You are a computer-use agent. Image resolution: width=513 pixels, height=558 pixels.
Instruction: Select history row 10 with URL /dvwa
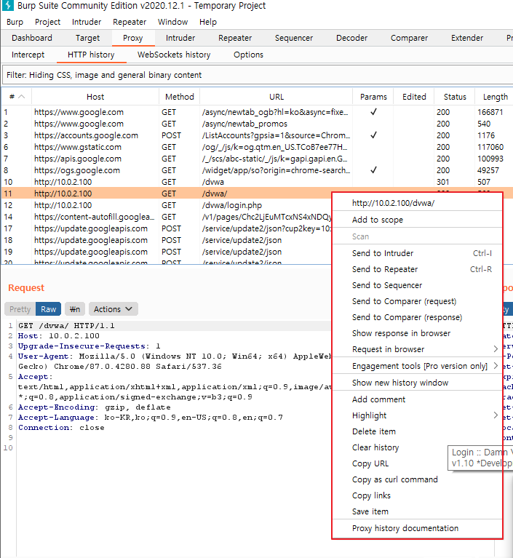[257, 182]
